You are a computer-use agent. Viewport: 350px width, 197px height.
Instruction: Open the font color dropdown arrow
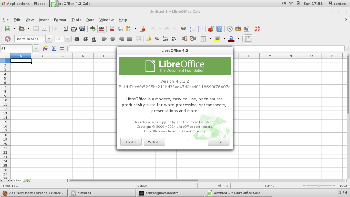[x=238, y=39]
